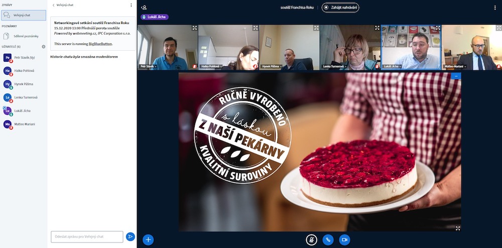Follow the BigBlueButton link
The height and width of the screenshot is (248, 502).
pos(100,44)
